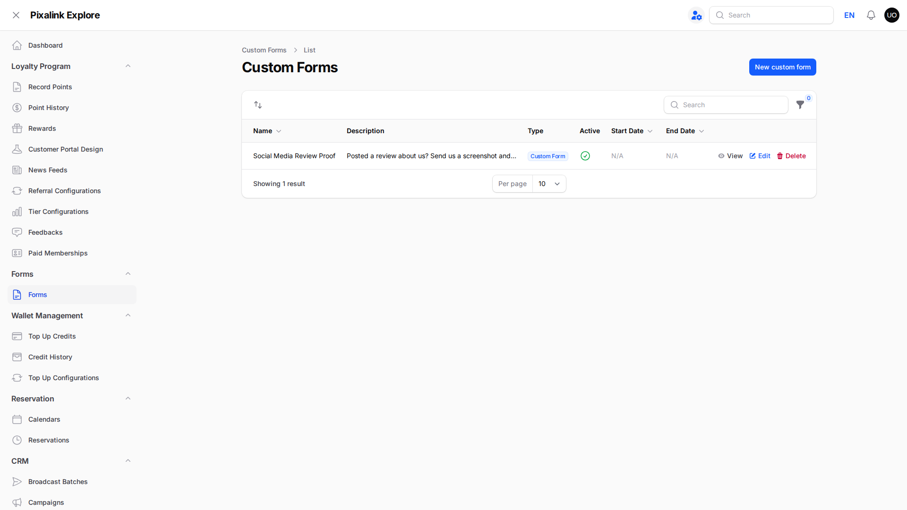Click the Social Media Review Proof name cell

pos(294,156)
